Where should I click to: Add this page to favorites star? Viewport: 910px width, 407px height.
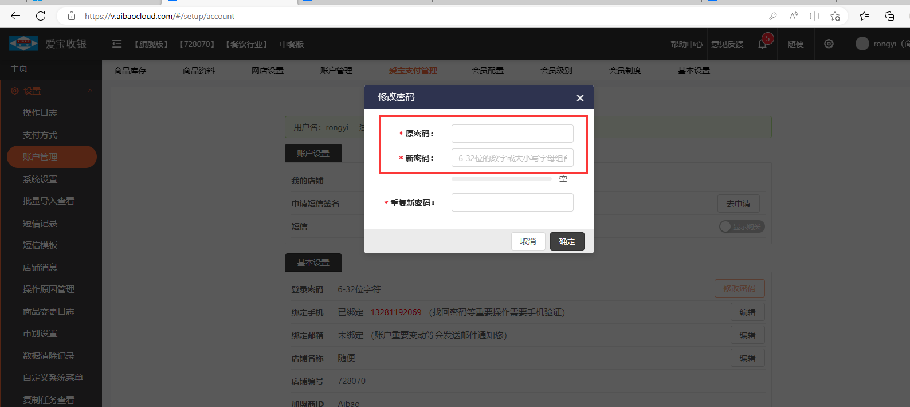[835, 16]
